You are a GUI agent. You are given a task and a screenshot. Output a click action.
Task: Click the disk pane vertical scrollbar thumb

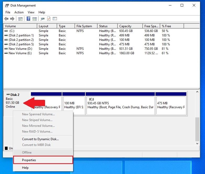pyautogui.click(x=197, y=129)
